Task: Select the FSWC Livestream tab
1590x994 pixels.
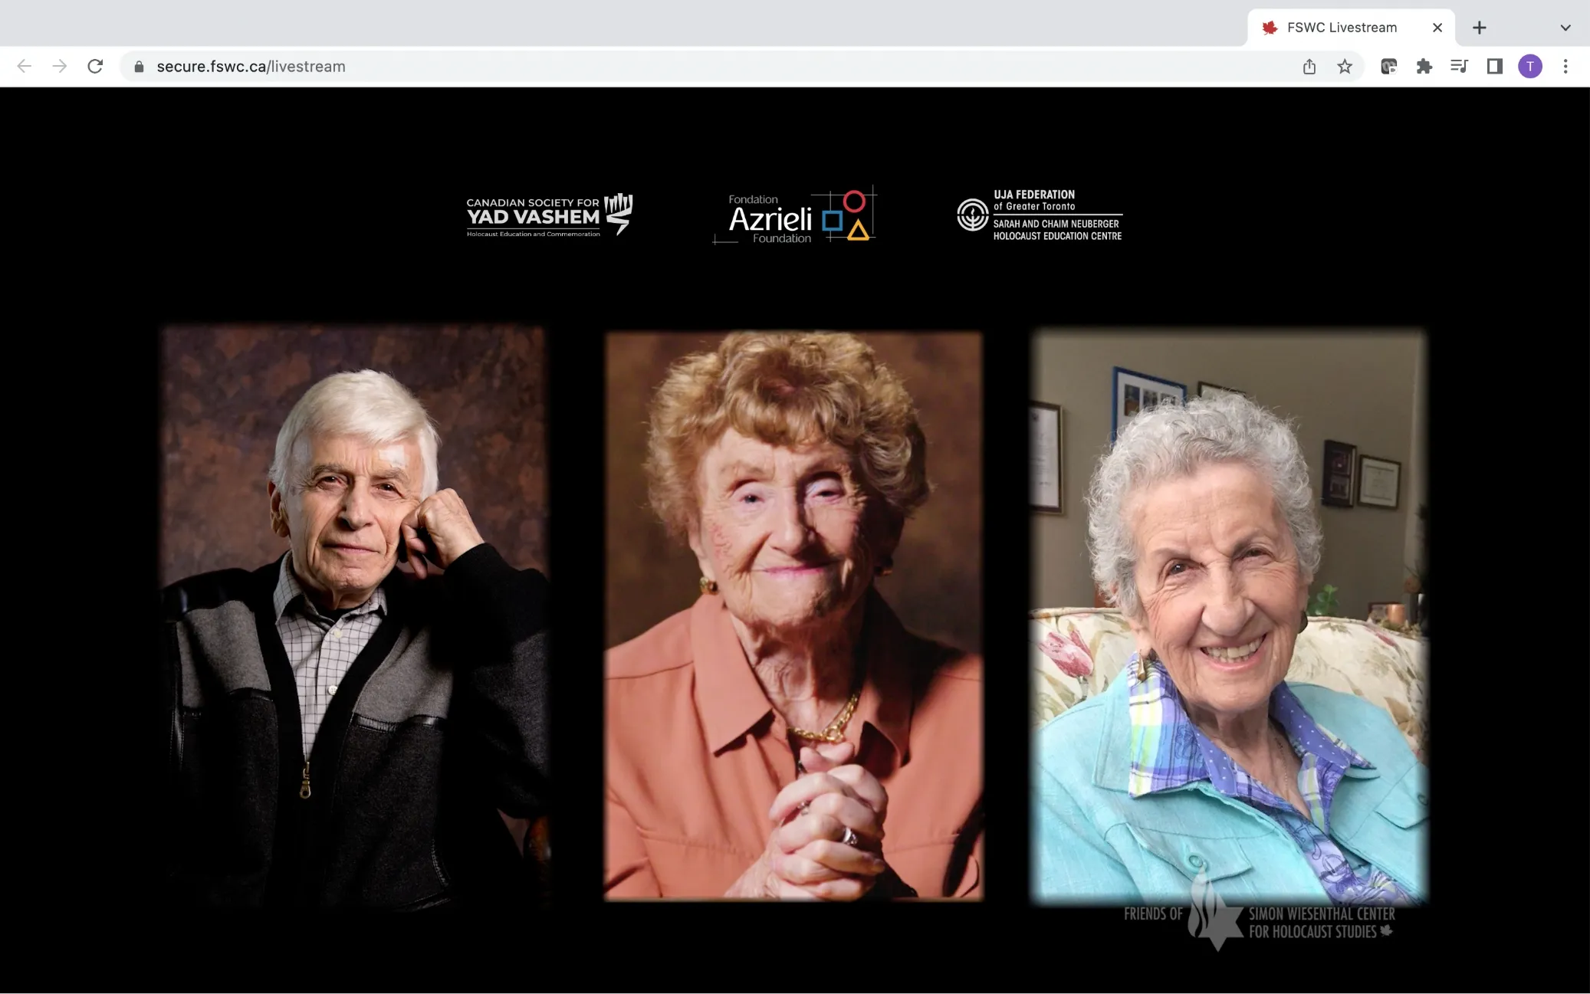Action: click(x=1341, y=28)
